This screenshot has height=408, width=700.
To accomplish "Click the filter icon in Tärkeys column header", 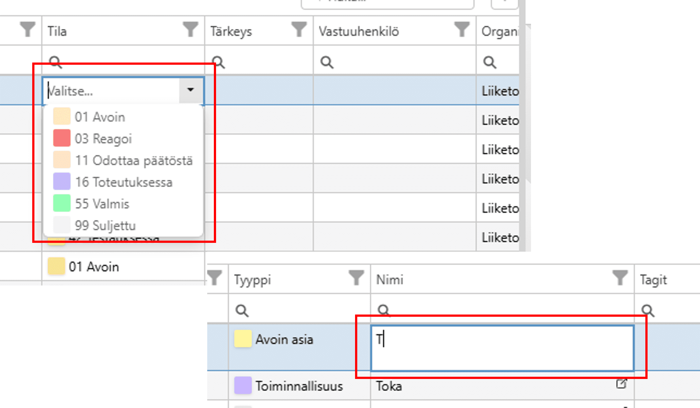I will point(299,29).
